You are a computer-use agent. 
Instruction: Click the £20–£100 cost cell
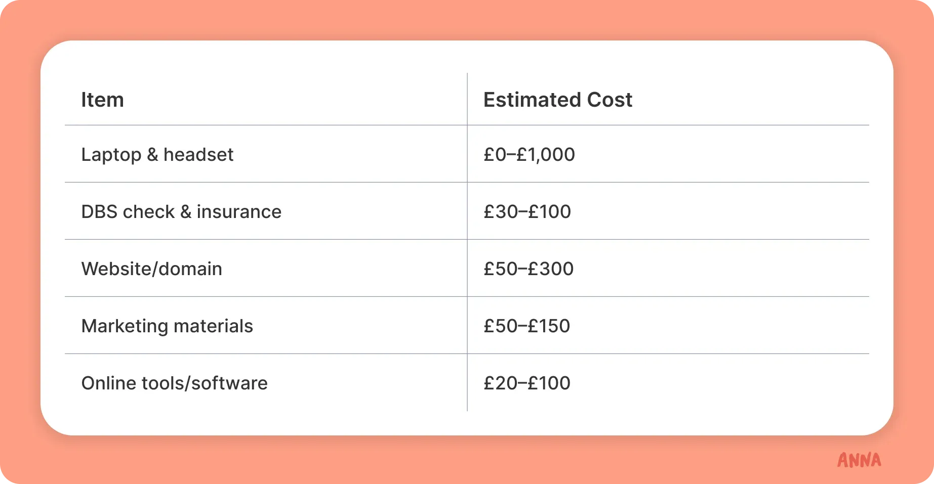tap(527, 383)
